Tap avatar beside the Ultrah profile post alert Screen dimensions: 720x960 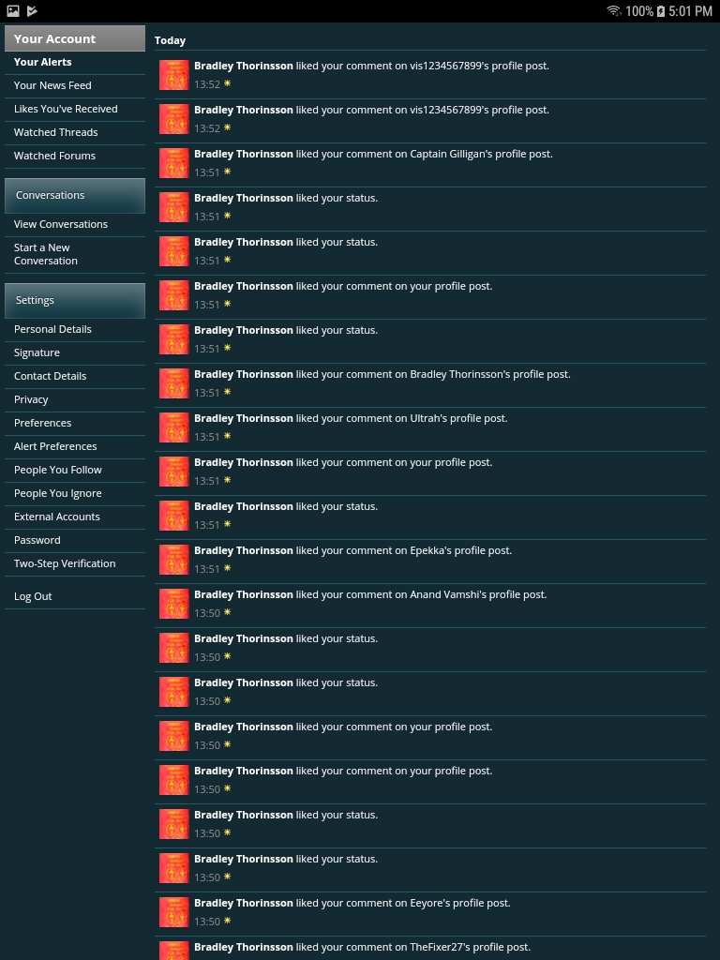[173, 427]
